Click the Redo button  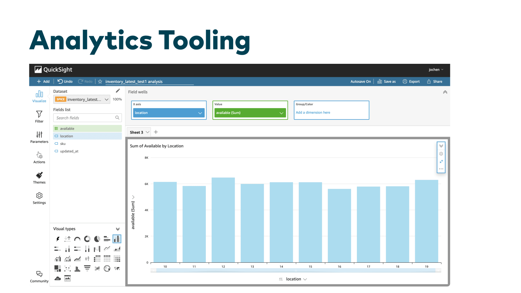click(x=85, y=81)
